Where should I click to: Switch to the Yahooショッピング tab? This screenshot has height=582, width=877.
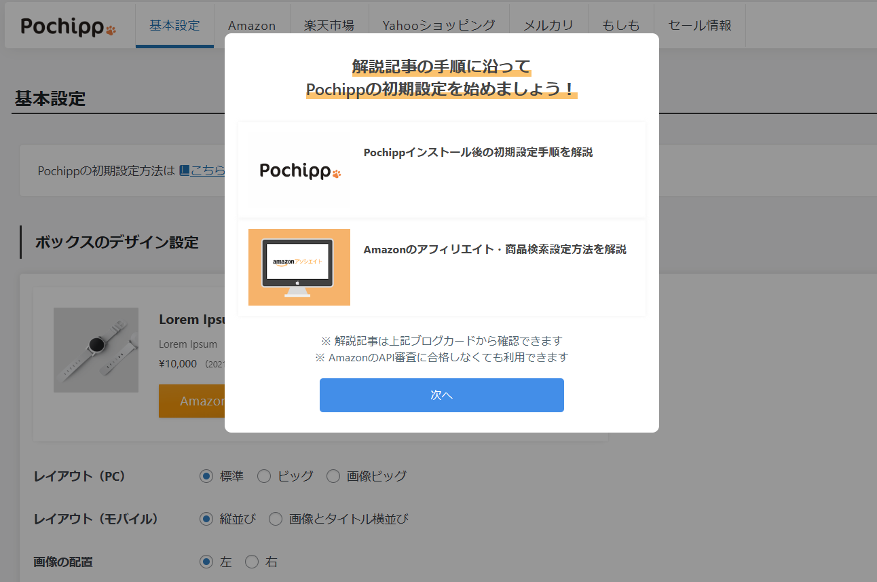pyautogui.click(x=438, y=26)
